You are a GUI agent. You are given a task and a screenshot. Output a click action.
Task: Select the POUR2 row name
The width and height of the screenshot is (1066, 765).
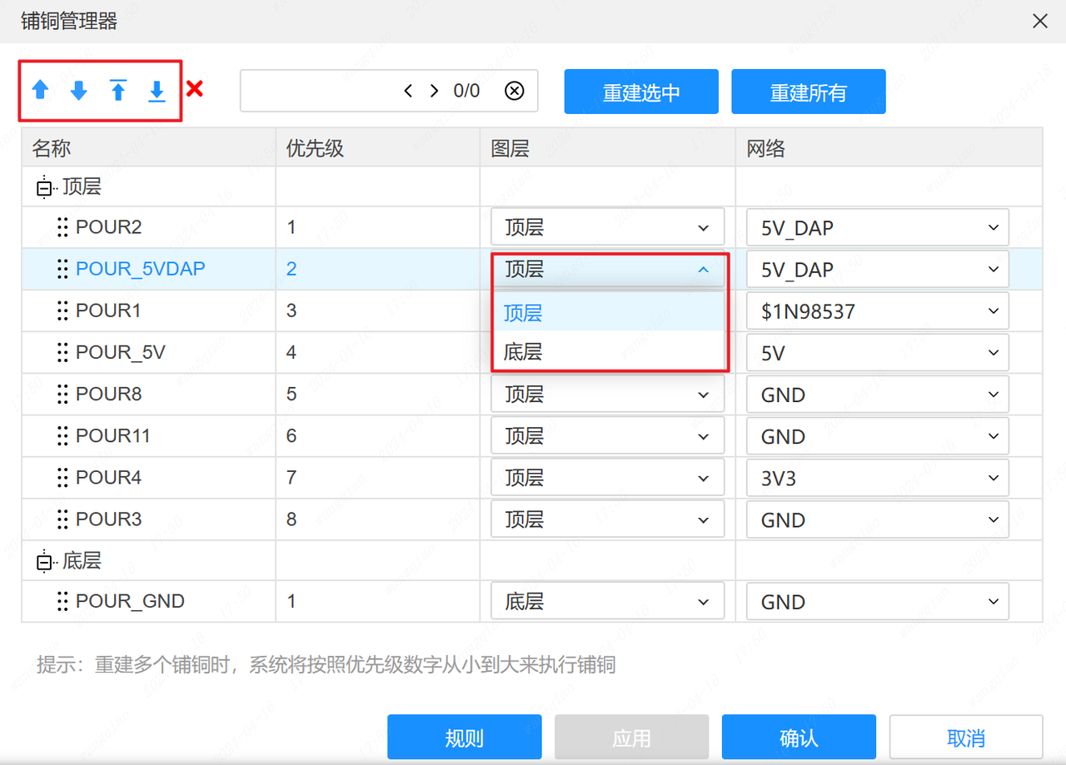(x=108, y=227)
